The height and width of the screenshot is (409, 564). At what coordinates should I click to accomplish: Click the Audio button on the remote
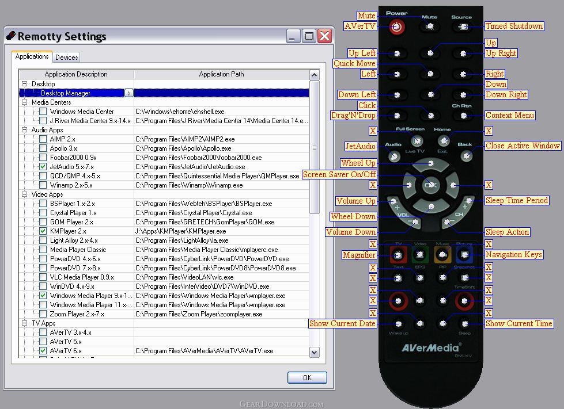394,156
